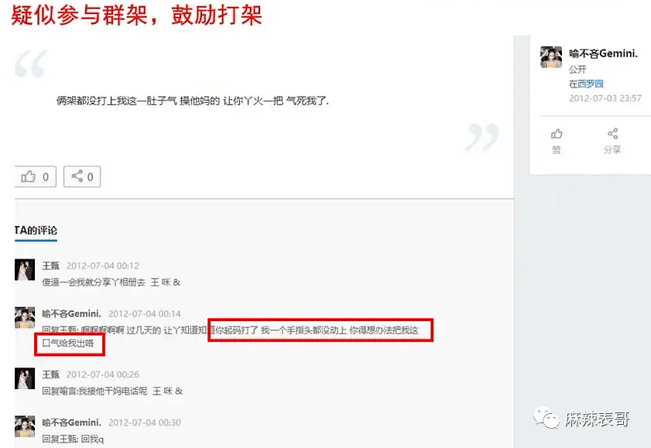
Task: Open 王甄's avatar on the 00:26 comment
Action: 25,378
